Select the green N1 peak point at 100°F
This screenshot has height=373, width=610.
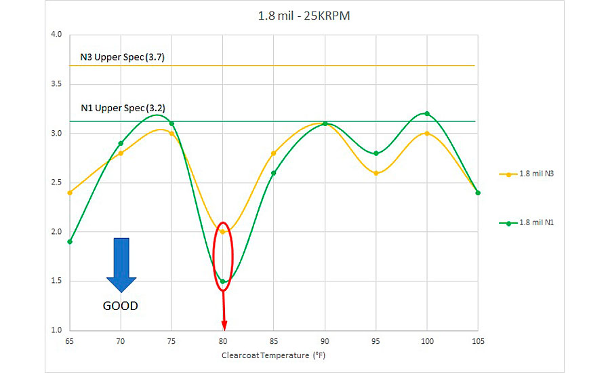(x=427, y=113)
